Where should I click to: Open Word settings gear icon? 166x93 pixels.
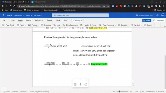point(157,16)
